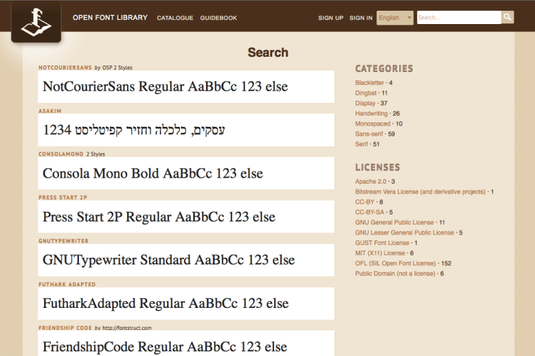This screenshot has height=356, width=535.
Task: Click the Open Font Library logo icon
Action: pos(36,22)
